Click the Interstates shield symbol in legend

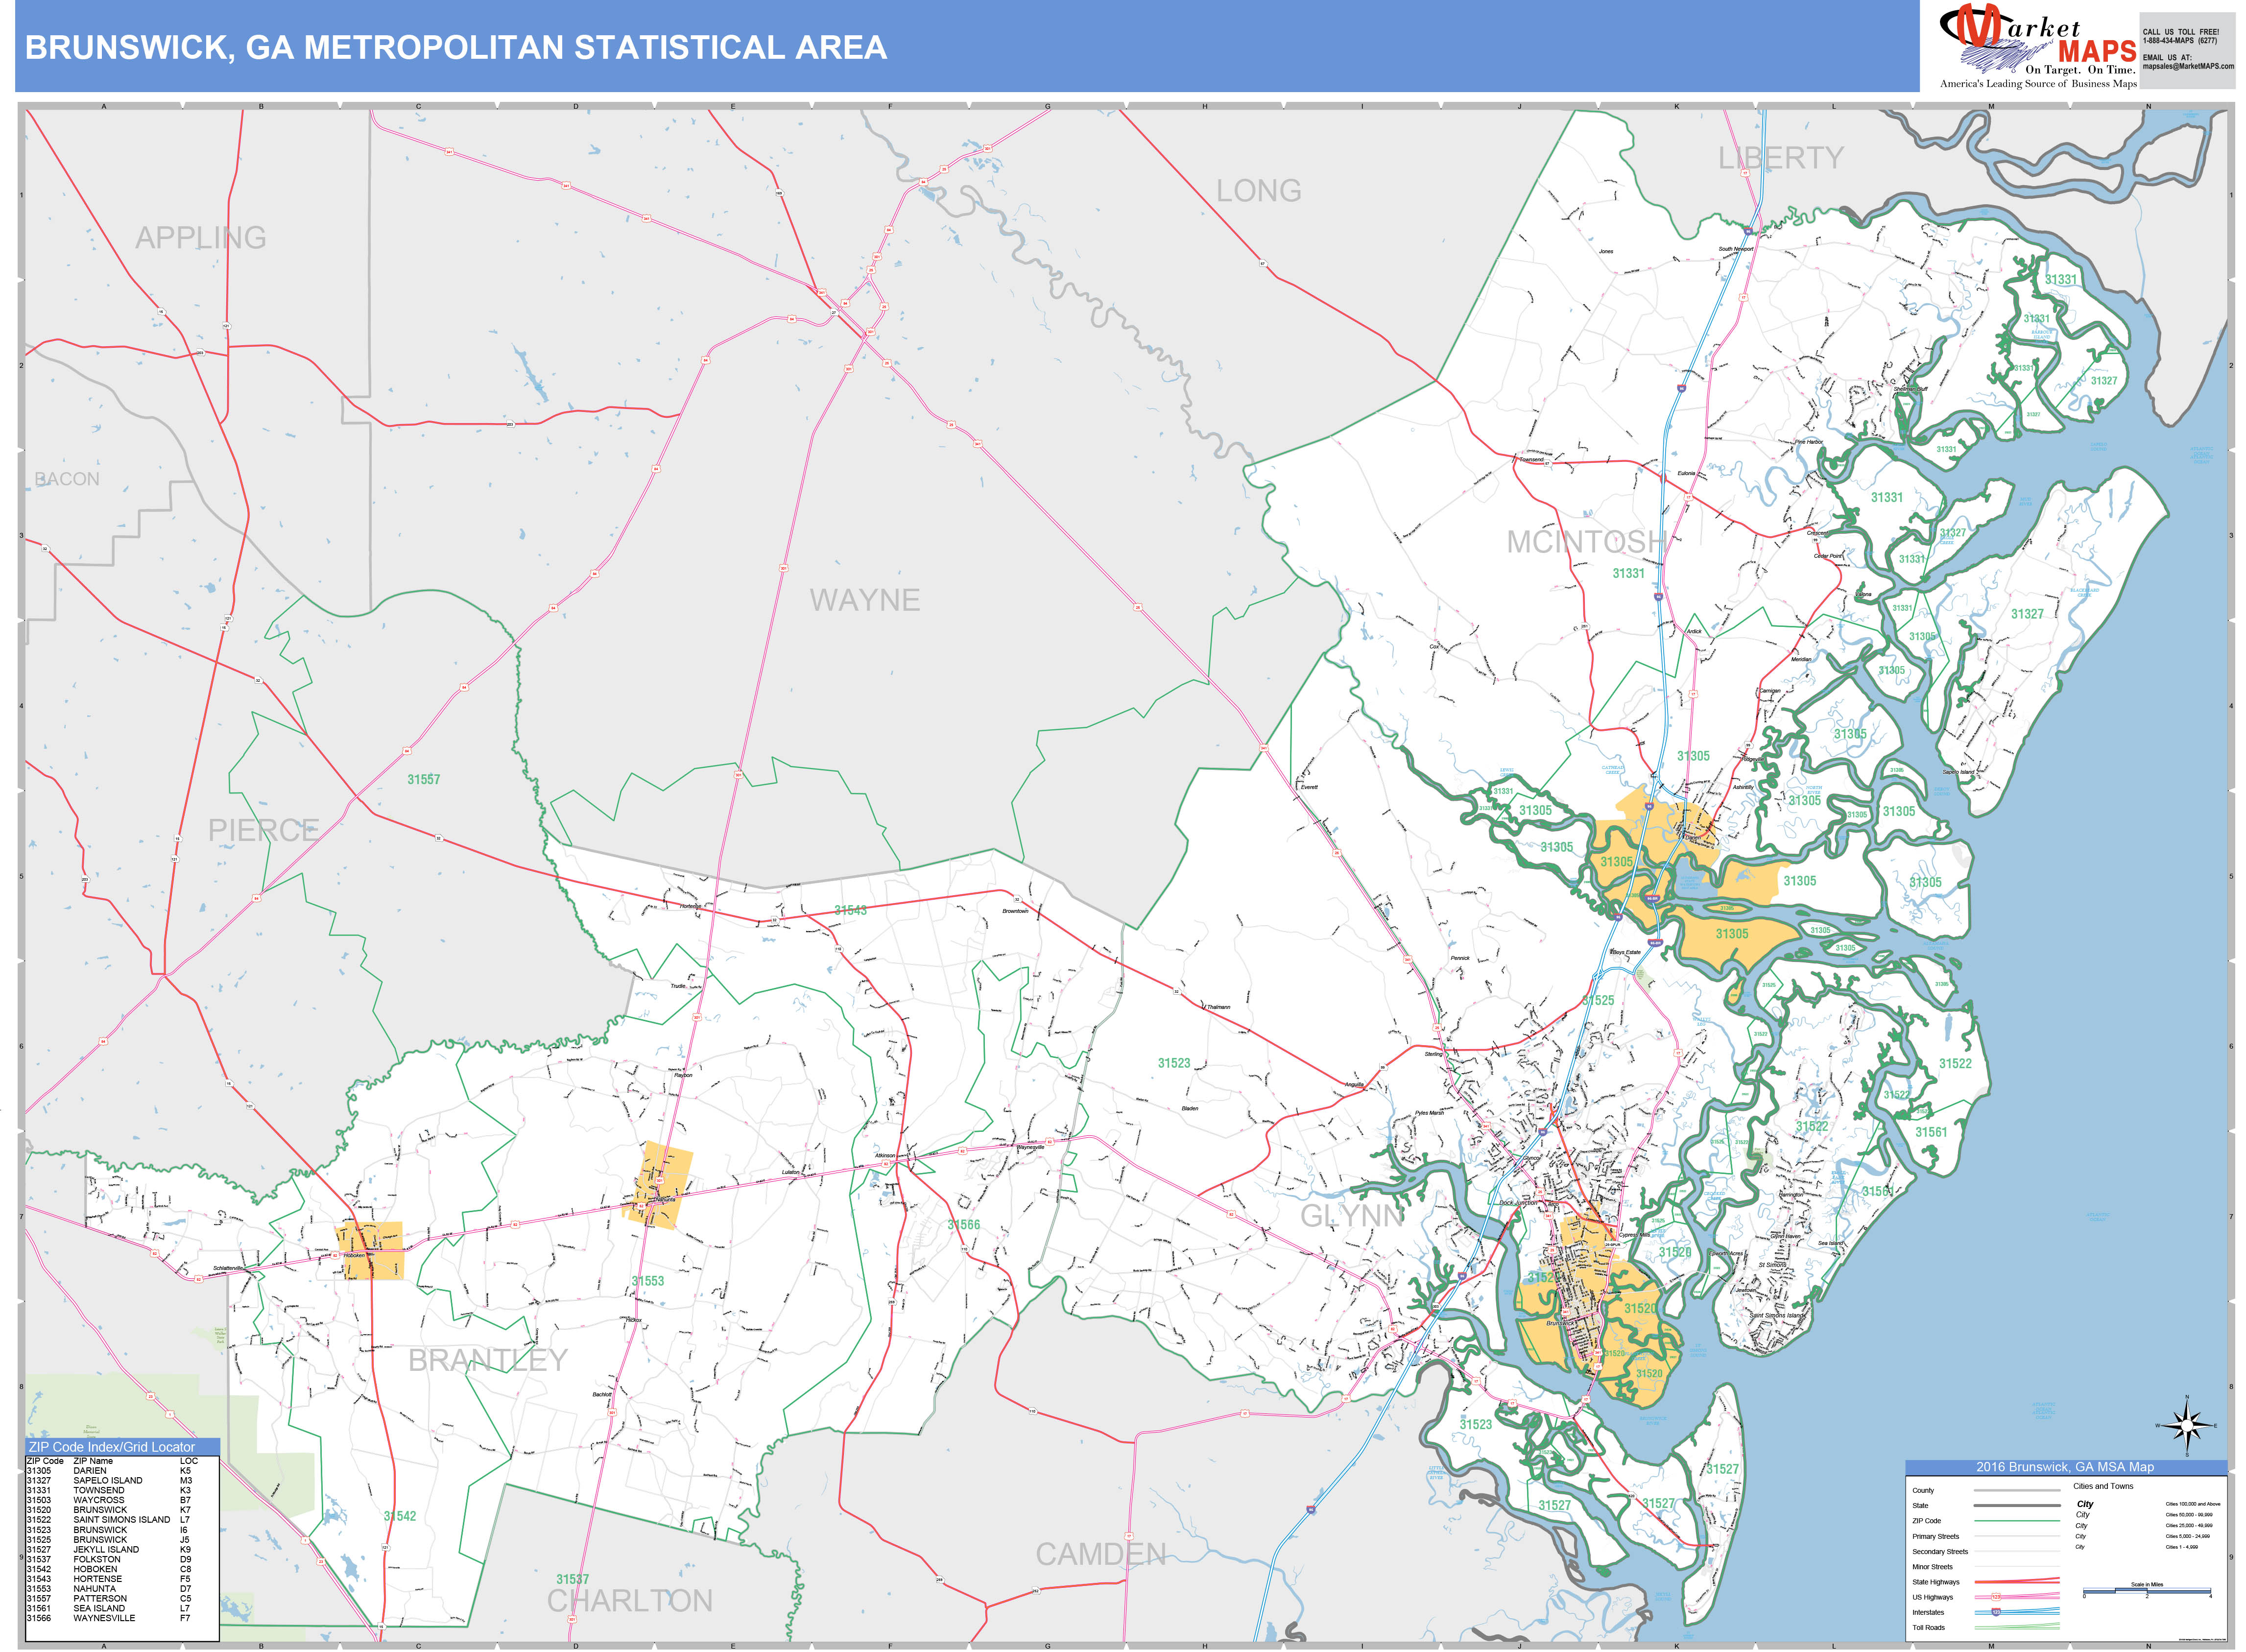point(1996,1612)
